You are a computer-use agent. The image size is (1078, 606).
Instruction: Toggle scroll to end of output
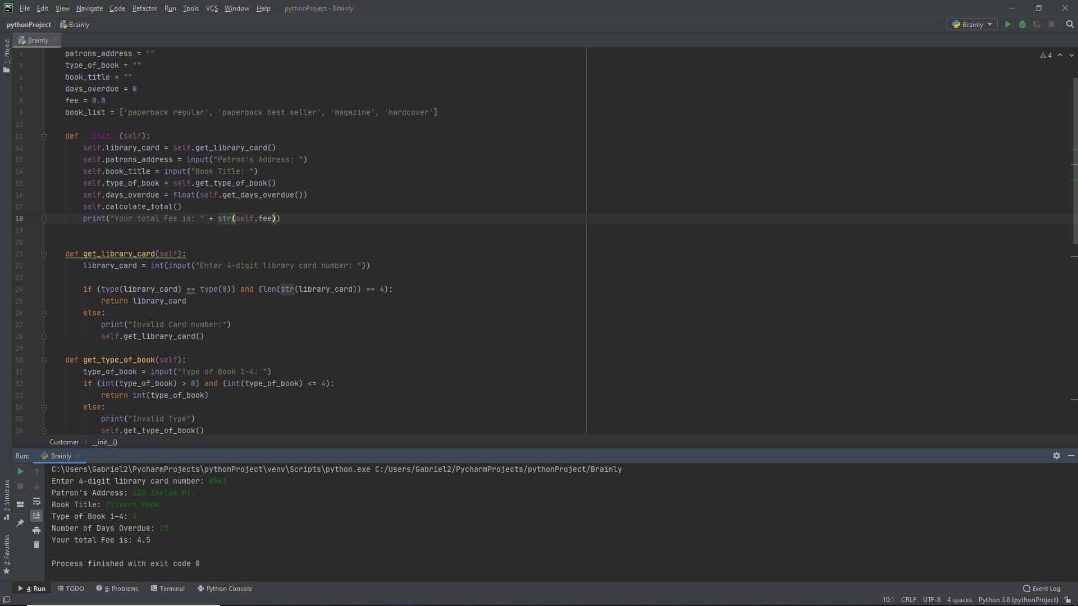pyautogui.click(x=36, y=516)
